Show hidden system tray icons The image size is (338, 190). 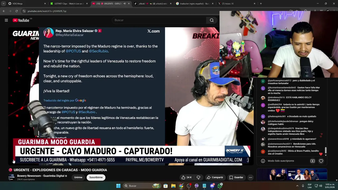(297, 186)
